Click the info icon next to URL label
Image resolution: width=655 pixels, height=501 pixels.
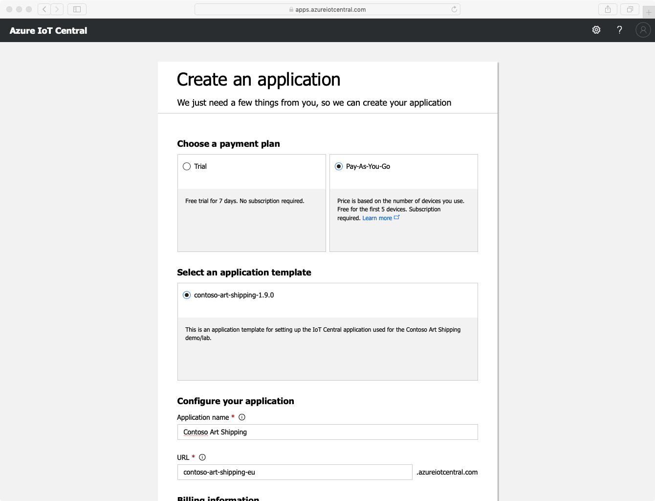point(202,457)
